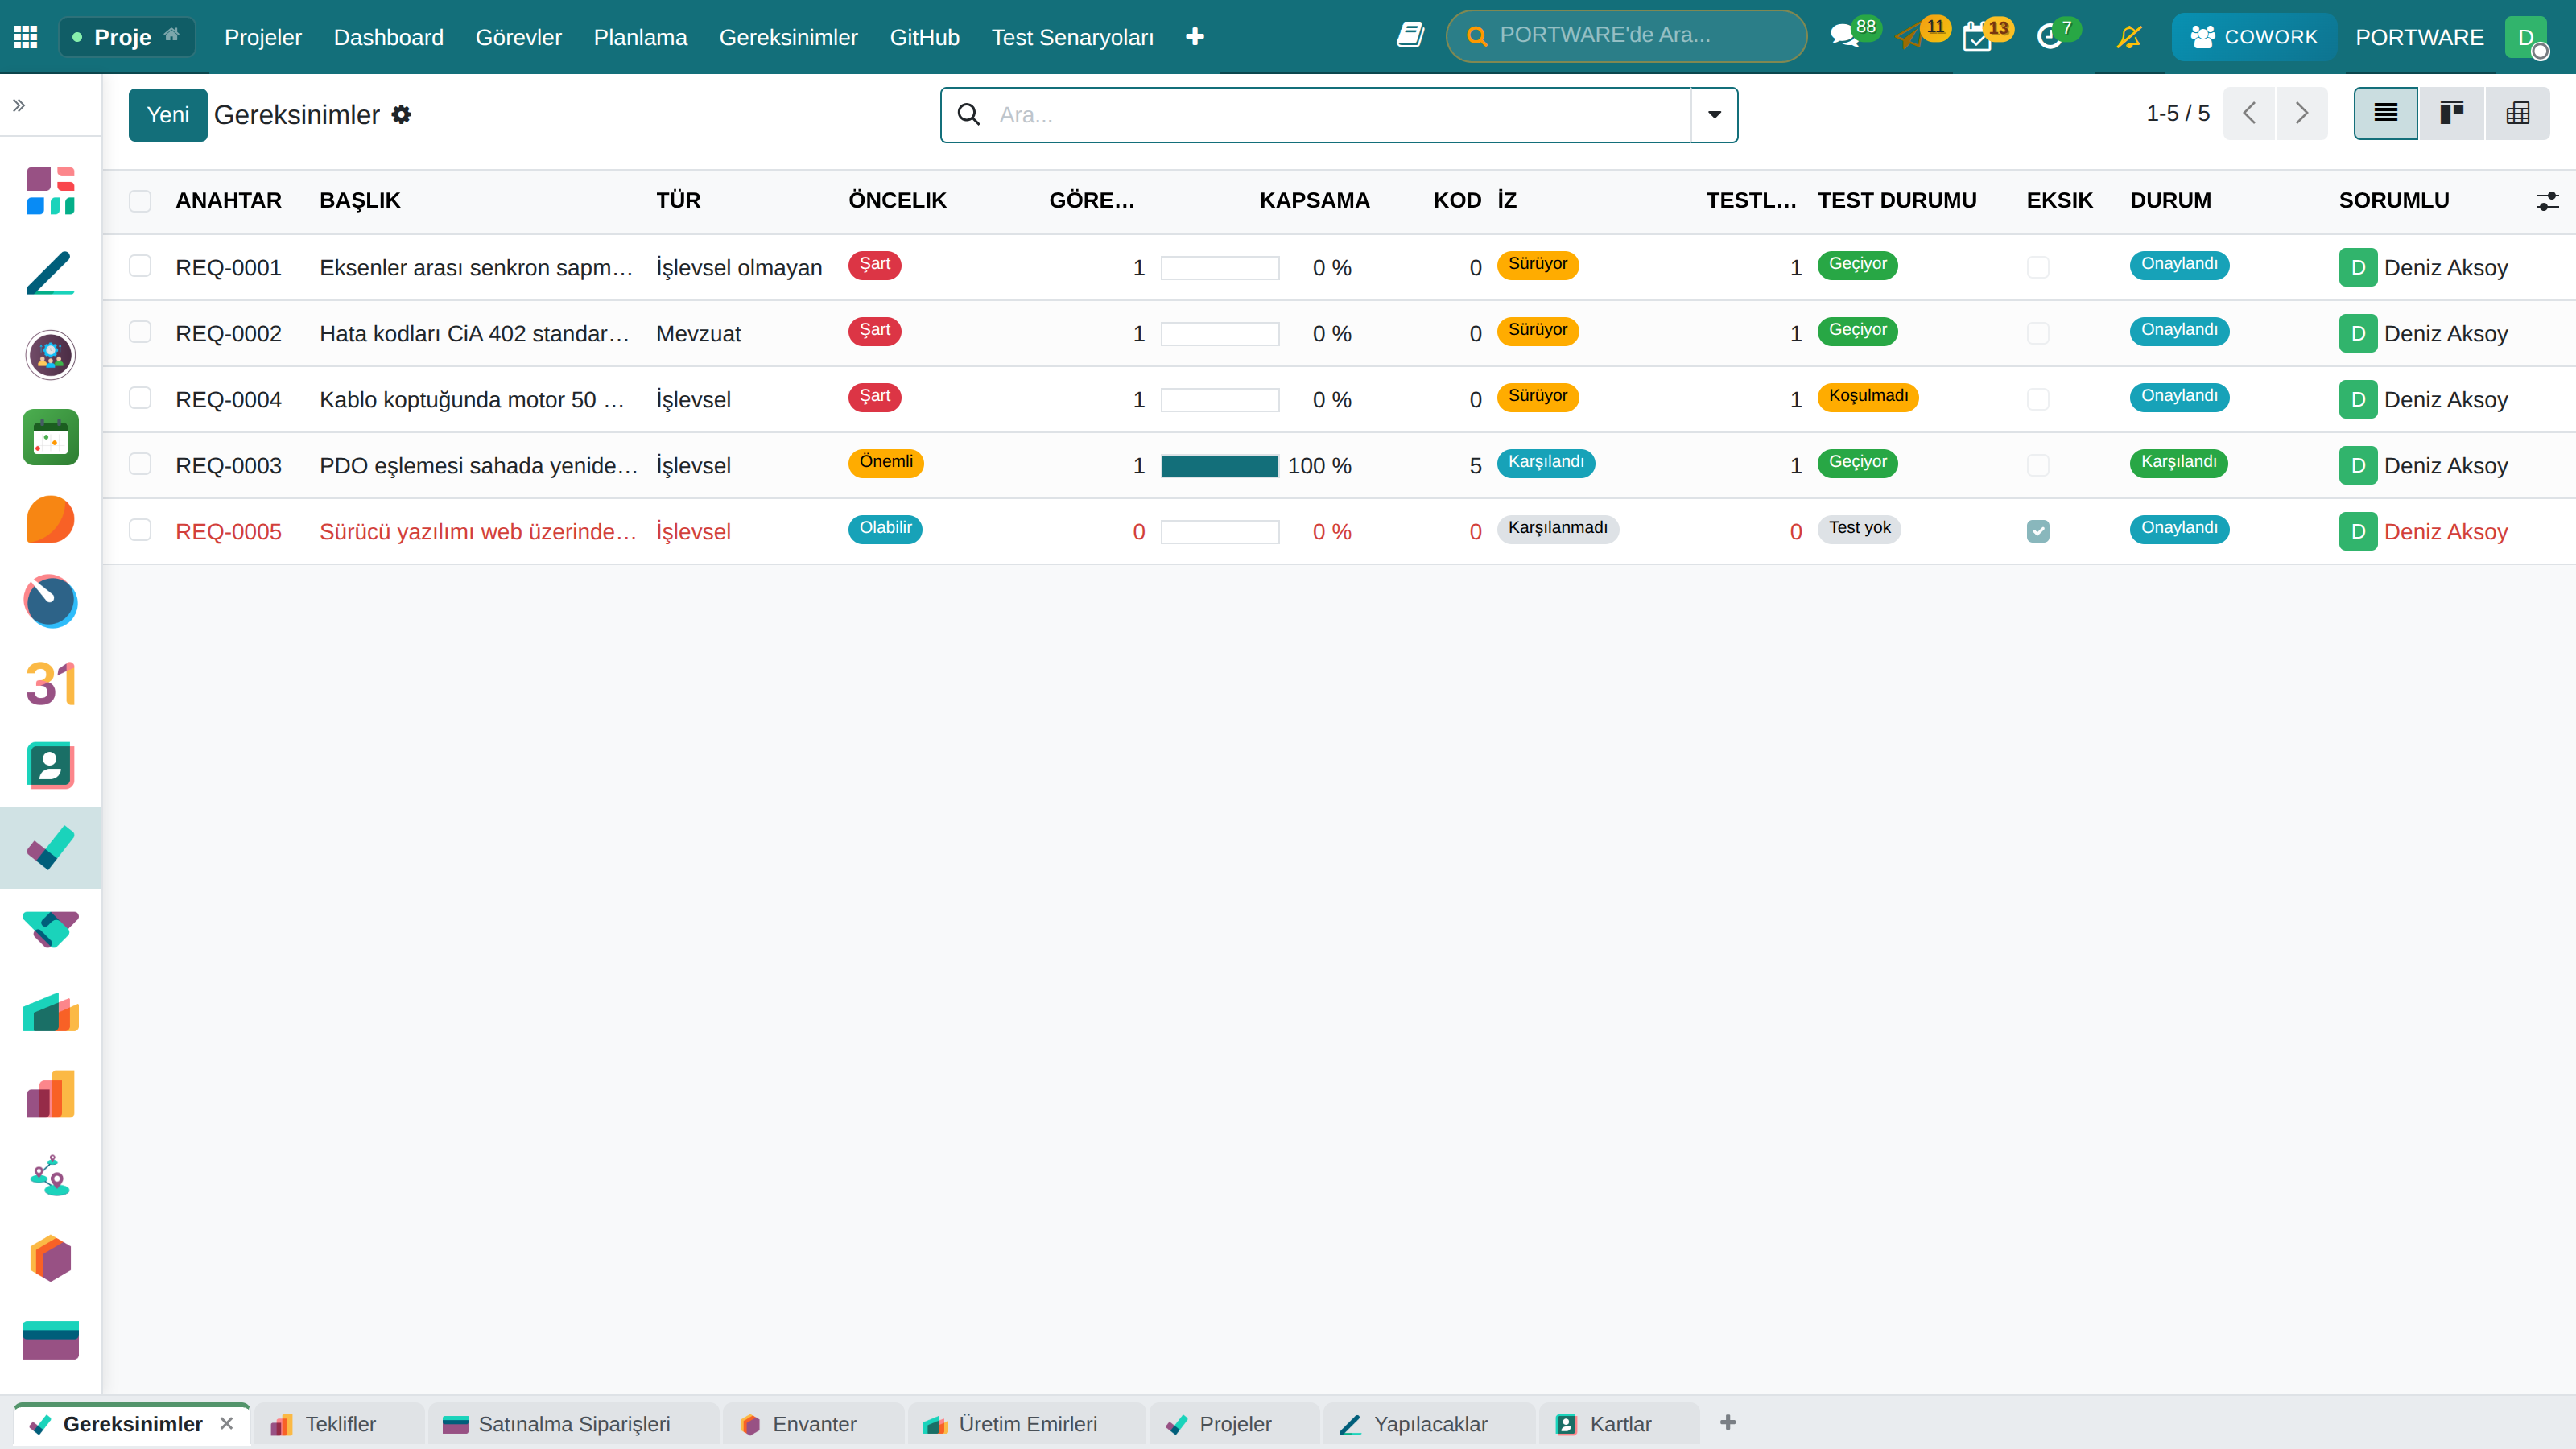
Task: Open the contacts app icon in sidebar
Action: click(x=50, y=766)
